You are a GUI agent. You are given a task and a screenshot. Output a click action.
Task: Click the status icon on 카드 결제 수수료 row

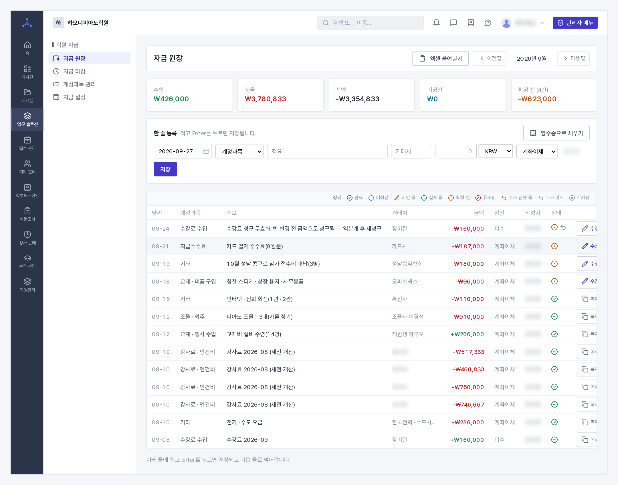554,246
